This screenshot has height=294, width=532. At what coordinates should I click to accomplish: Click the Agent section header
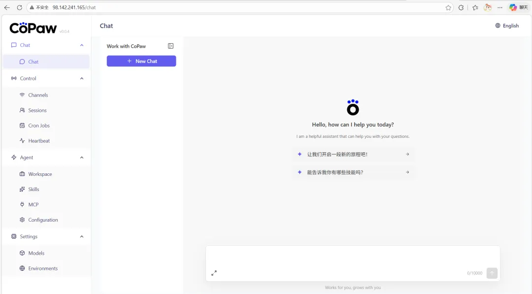[46, 158]
